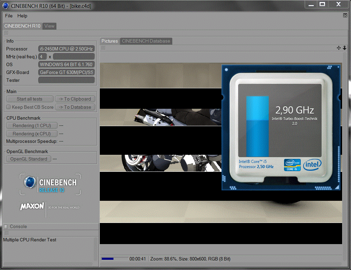Switch to the View tab

pyautogui.click(x=49, y=26)
